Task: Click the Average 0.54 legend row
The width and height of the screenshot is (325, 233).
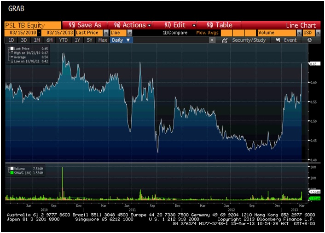Action: (29, 57)
